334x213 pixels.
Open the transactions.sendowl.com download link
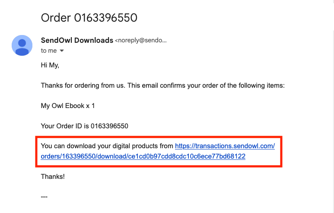coord(225,146)
